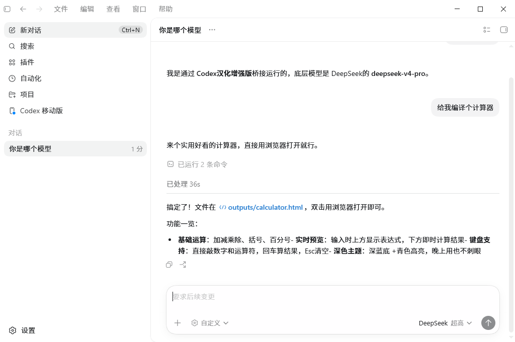The image size is (515, 342).
Task: Open 插件 plugins page
Action: (75, 62)
